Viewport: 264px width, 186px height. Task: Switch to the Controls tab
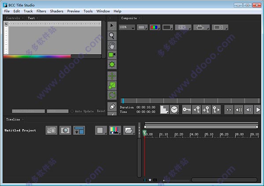tap(13, 18)
